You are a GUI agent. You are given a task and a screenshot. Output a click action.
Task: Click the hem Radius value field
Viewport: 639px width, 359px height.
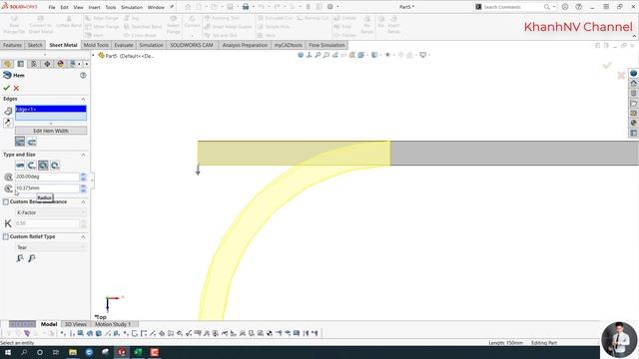(x=47, y=188)
